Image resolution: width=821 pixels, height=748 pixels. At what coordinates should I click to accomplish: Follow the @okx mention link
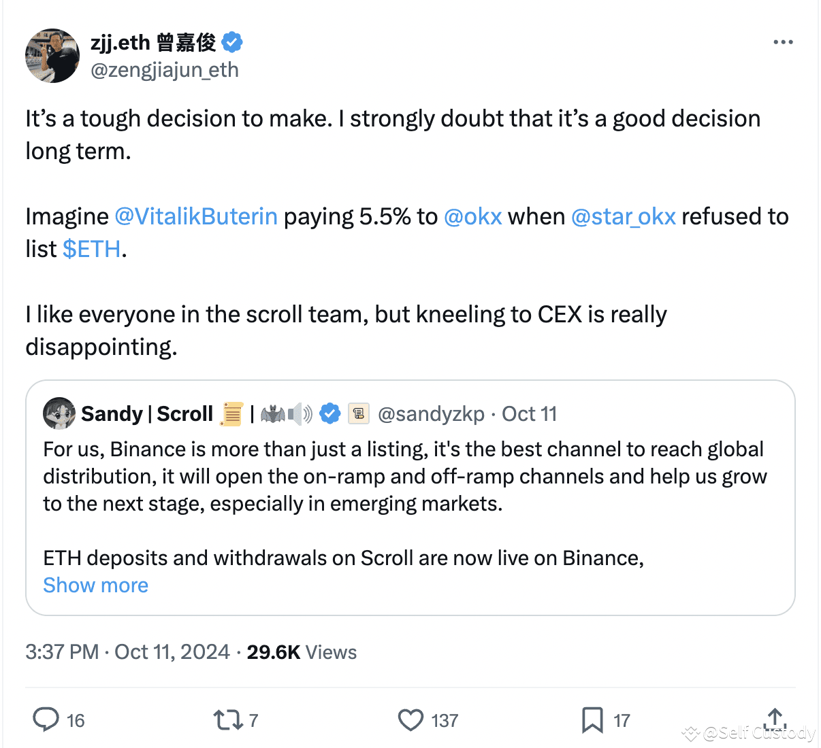pyautogui.click(x=473, y=216)
